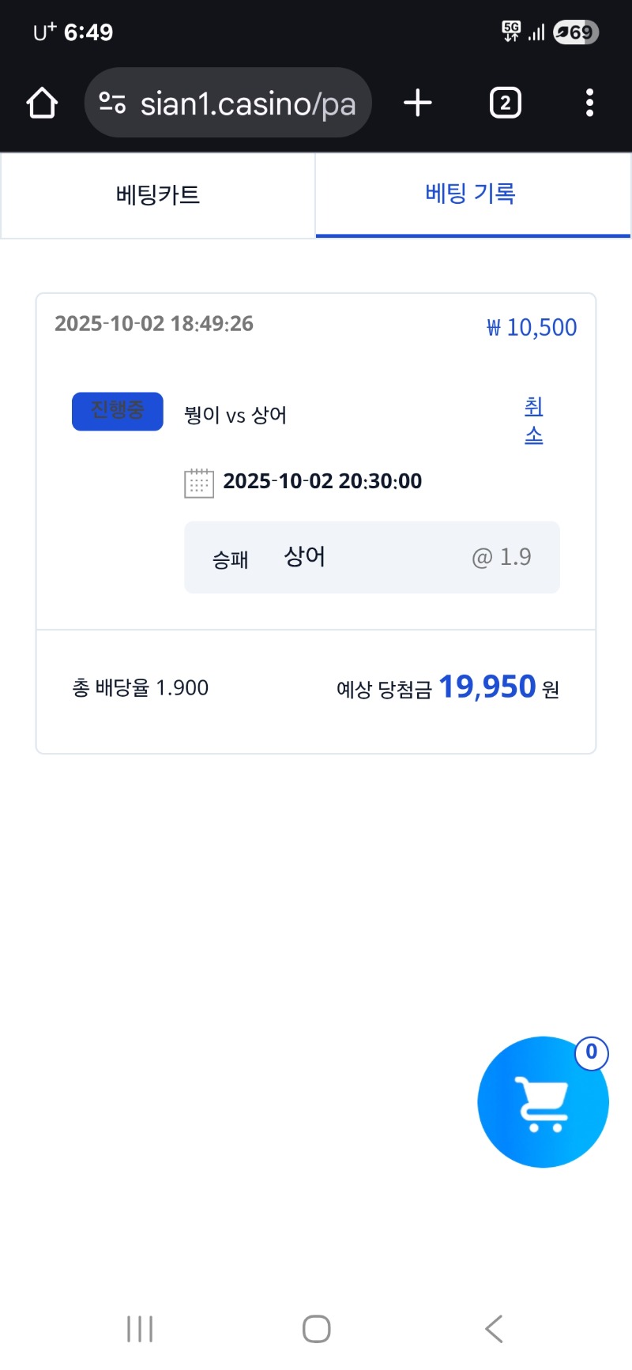Viewport: 632px width, 1370px height.
Task: Open browser three-dot menu
Action: [589, 104]
